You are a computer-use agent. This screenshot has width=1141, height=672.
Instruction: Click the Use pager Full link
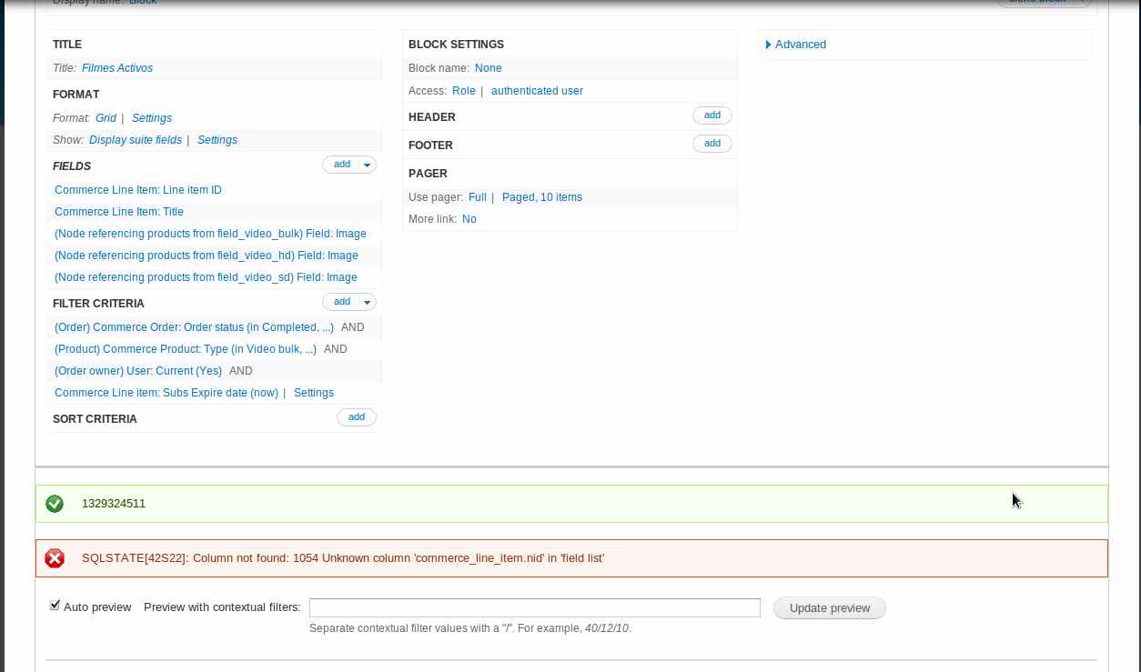point(478,197)
